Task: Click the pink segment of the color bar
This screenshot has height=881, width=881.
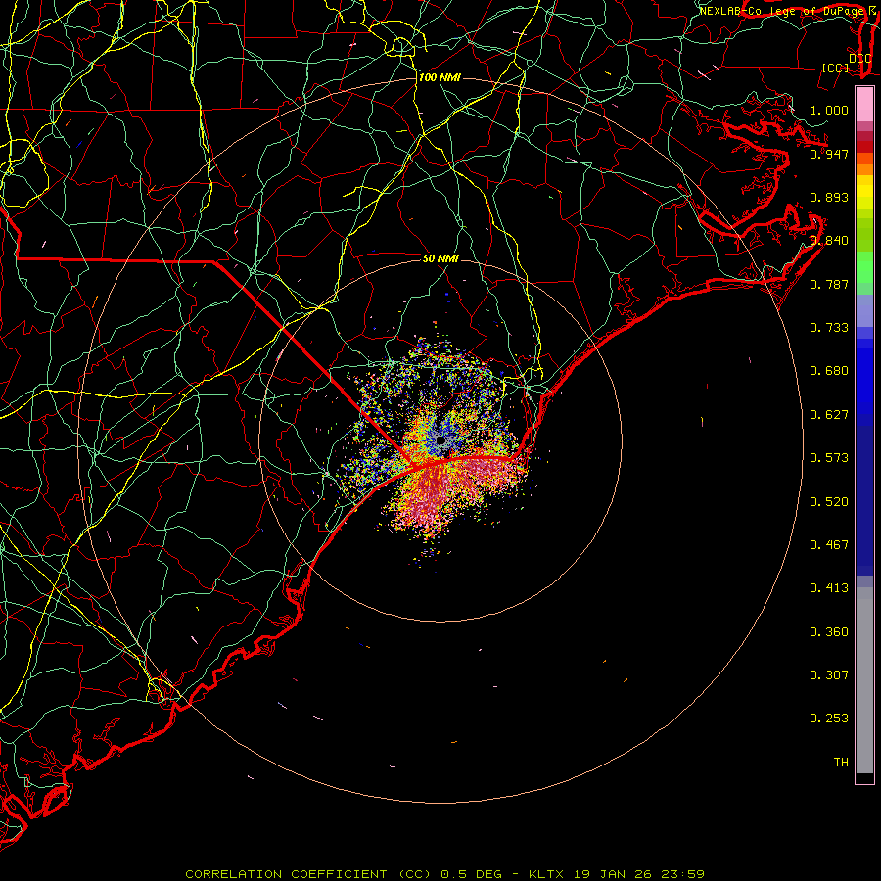Action: coord(864,105)
